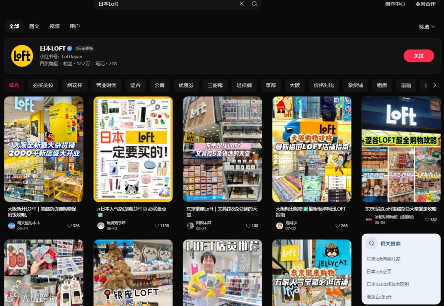
Task: Select the 杂货铺 filter chip
Action: (355, 85)
